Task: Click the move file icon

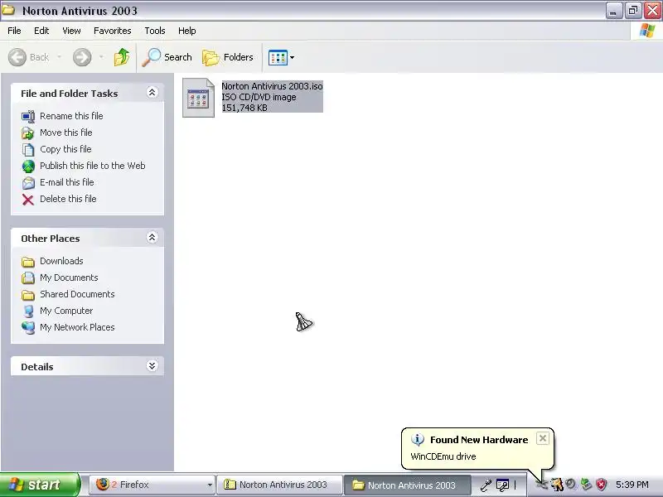Action: click(x=28, y=133)
